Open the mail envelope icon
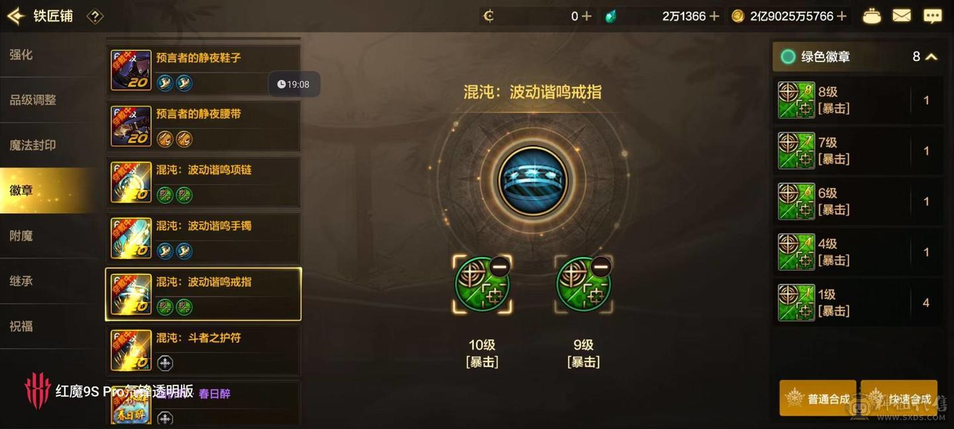This screenshot has width=954, height=429. 902,15
